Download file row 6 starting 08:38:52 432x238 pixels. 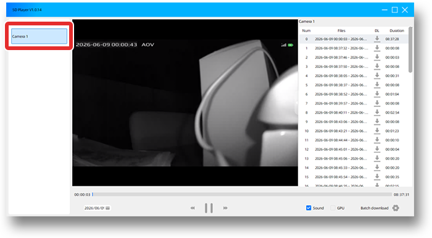(377, 94)
